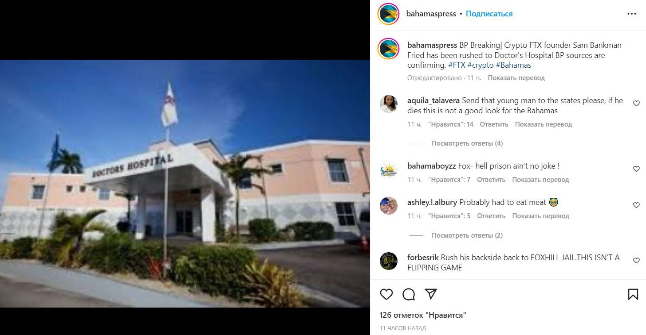
Task: Expand the 2 replies under ashley.l.albury's comment
Action: (467, 235)
